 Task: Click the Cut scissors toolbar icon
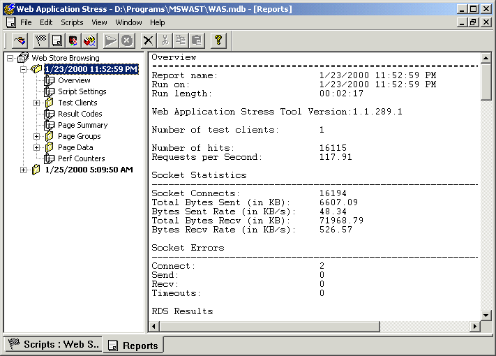165,40
